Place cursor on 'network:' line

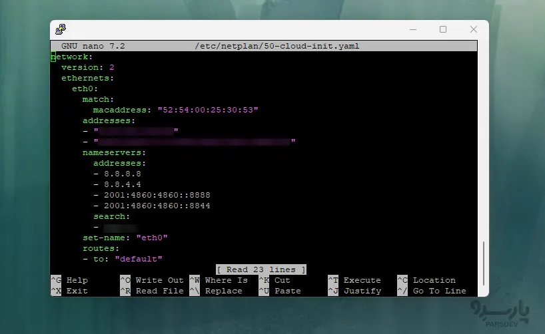[x=71, y=57]
